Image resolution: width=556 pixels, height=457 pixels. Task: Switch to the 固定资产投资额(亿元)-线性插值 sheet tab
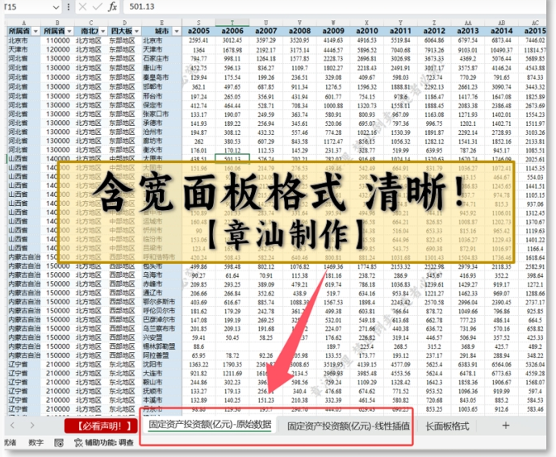[349, 426]
